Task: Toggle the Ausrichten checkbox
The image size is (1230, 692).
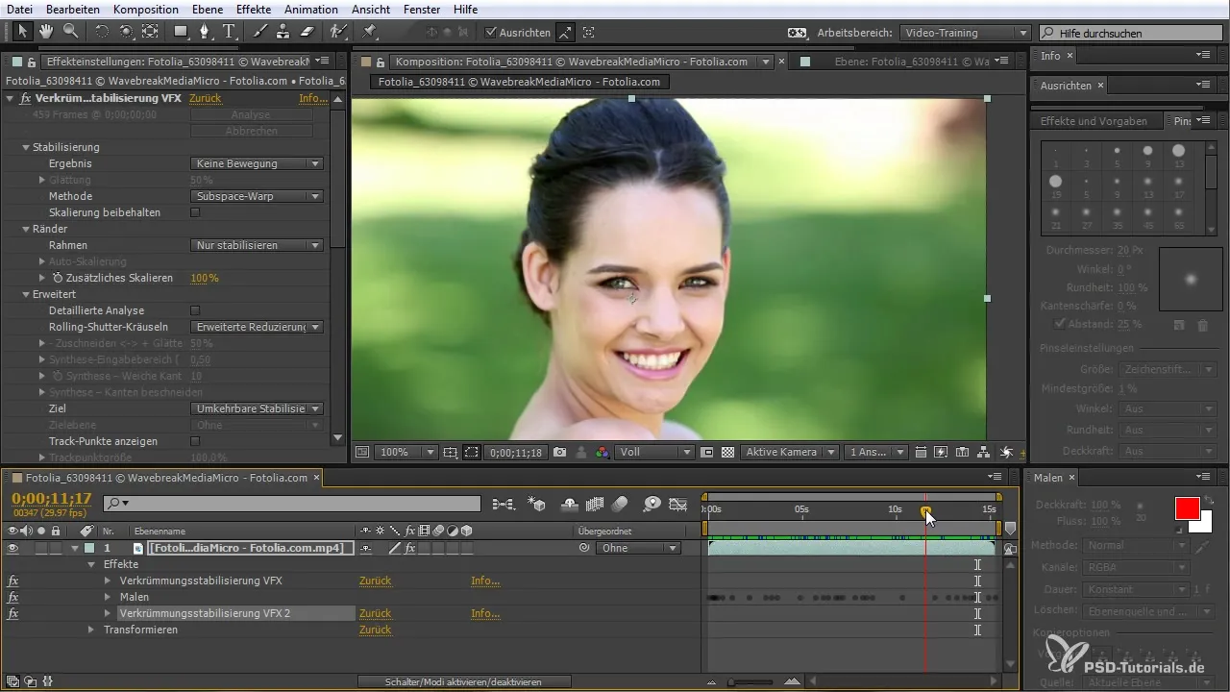Action: [489, 33]
